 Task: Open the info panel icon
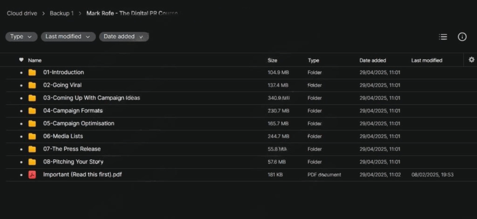[462, 37]
